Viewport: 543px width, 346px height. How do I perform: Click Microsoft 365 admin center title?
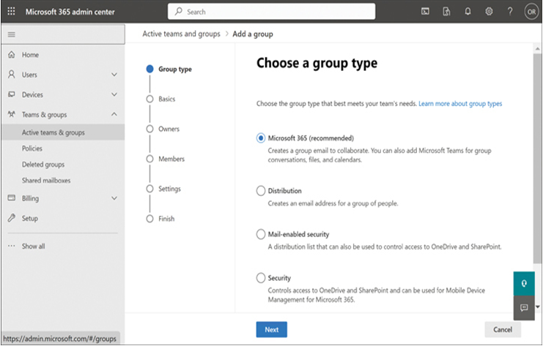70,12
